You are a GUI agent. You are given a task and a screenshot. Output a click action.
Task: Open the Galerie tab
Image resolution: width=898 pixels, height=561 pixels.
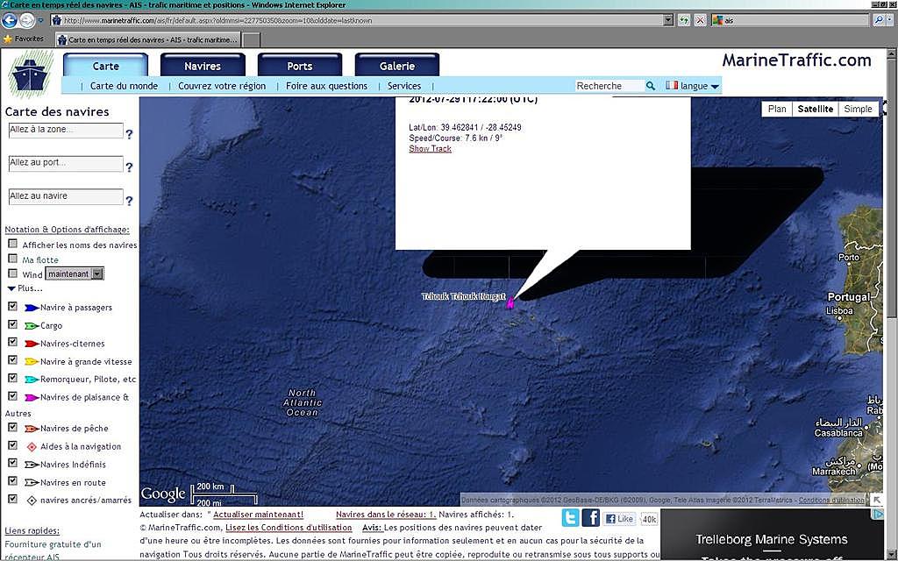pos(397,65)
